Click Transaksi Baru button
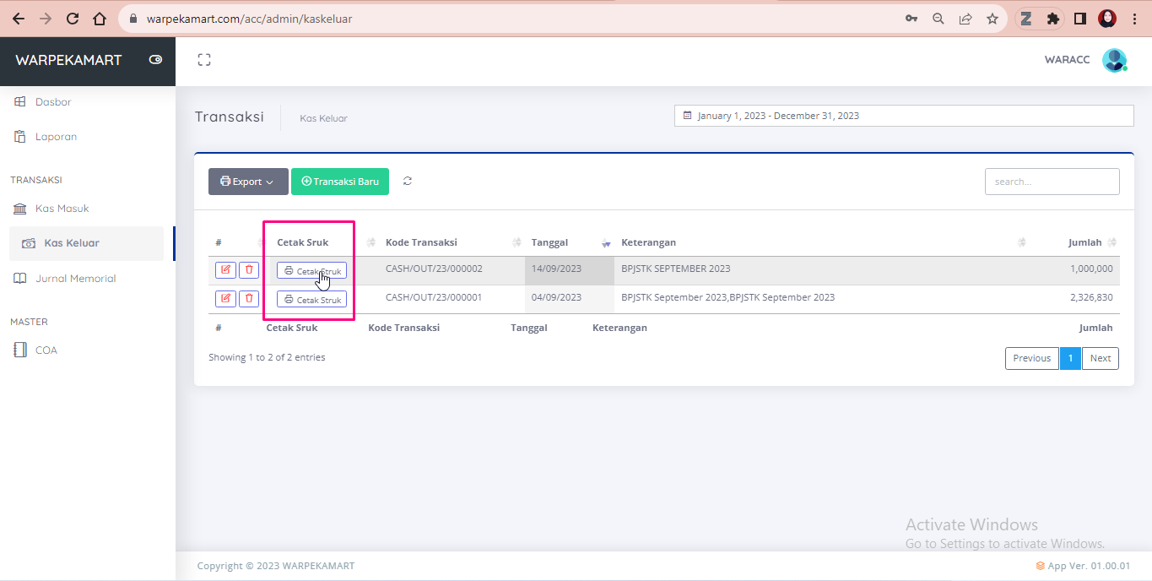This screenshot has height=581, width=1152. click(340, 182)
